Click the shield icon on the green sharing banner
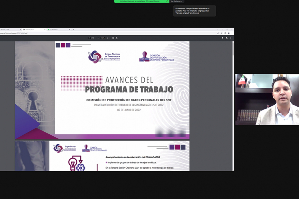This screenshot has height=199, width=299. click(x=167, y=1)
